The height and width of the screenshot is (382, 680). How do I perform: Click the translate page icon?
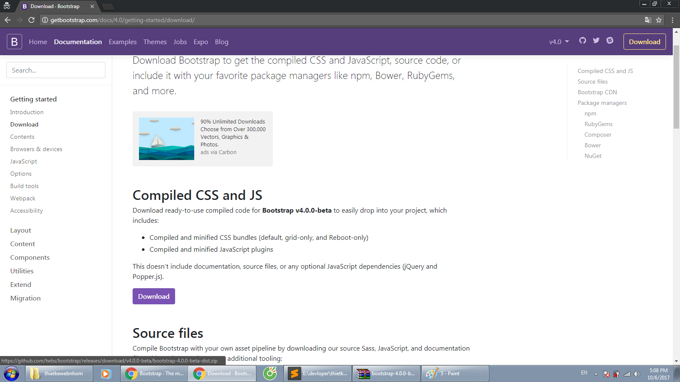pyautogui.click(x=648, y=20)
